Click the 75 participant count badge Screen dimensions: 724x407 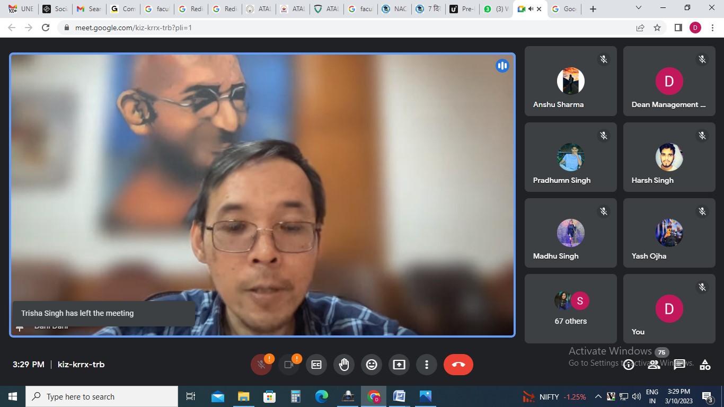[661, 352]
